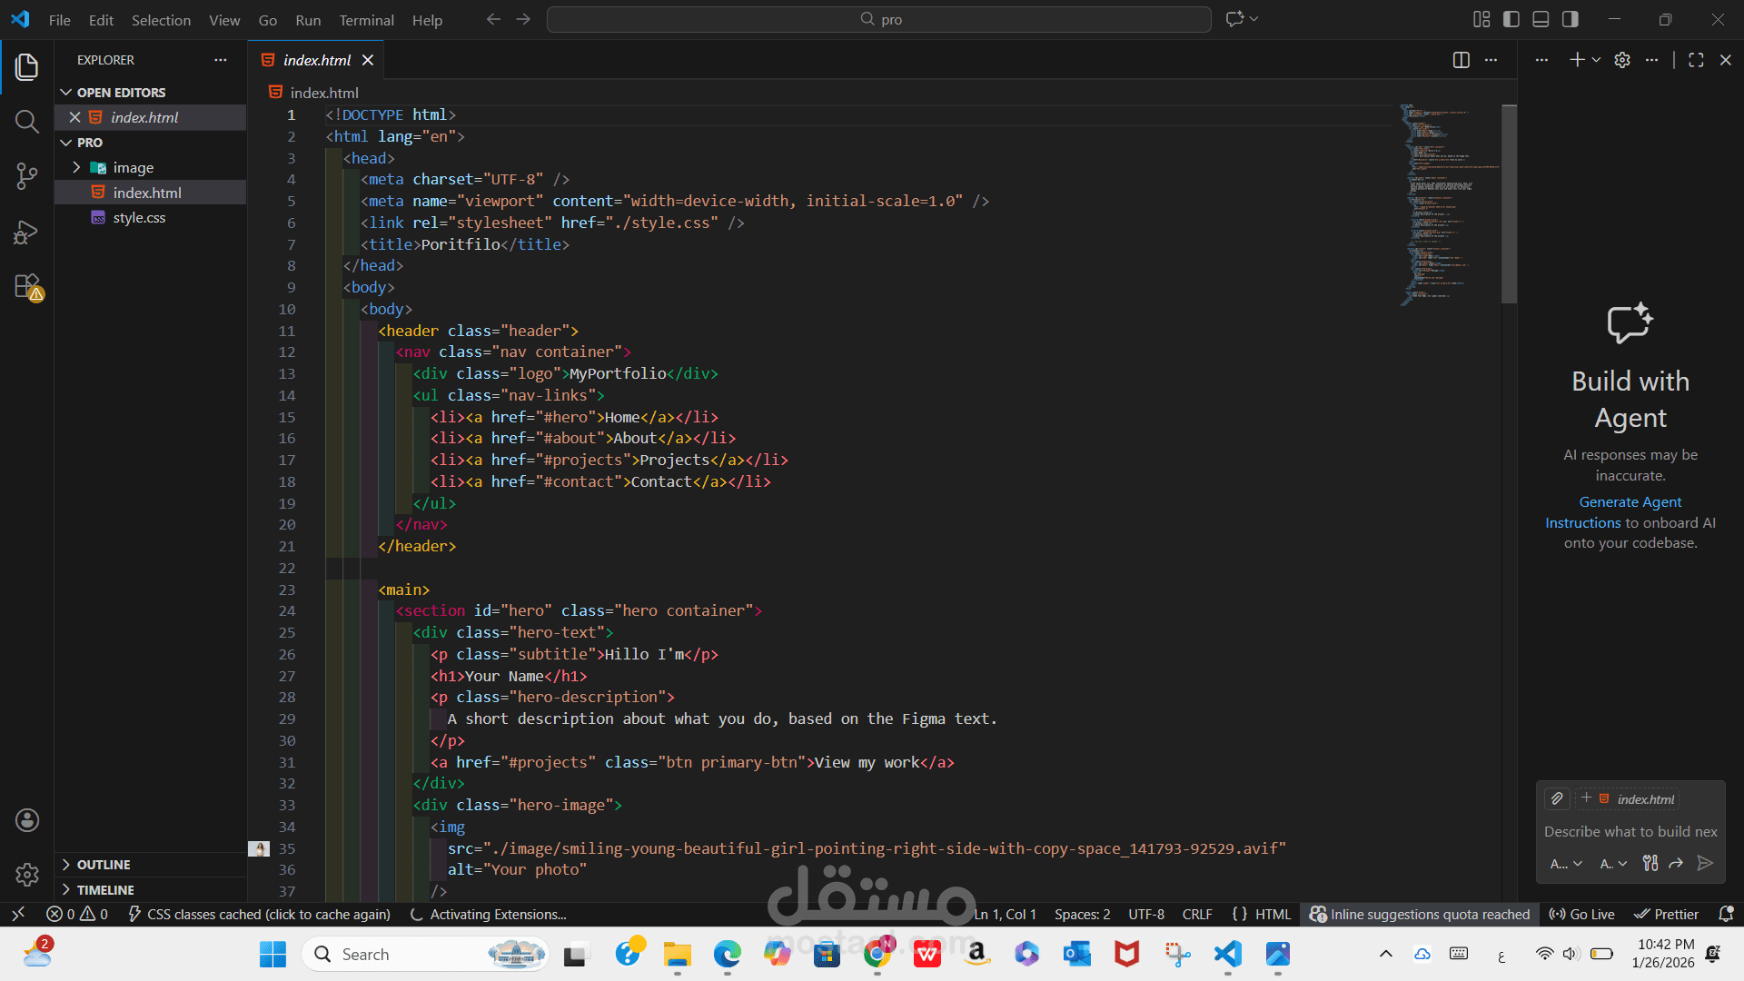The width and height of the screenshot is (1744, 981).
Task: Click the Generate Agent Instructions link
Action: click(1630, 502)
